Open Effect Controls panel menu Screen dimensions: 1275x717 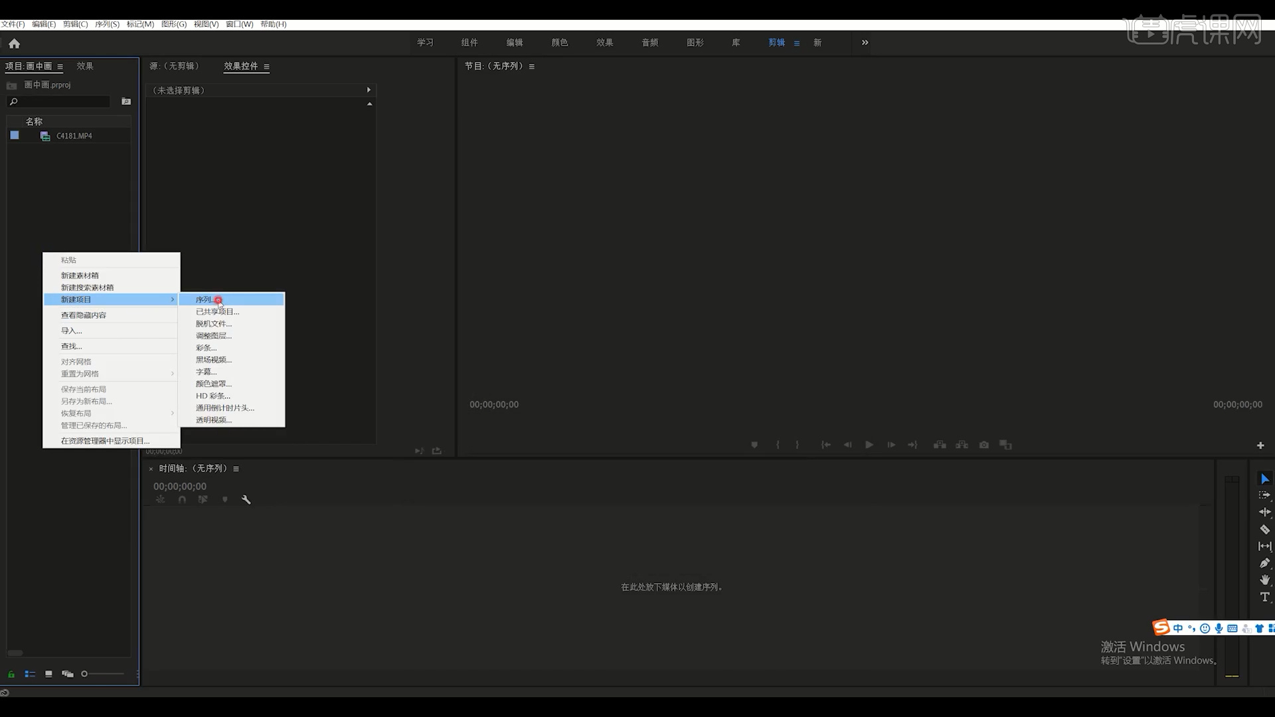click(x=266, y=66)
